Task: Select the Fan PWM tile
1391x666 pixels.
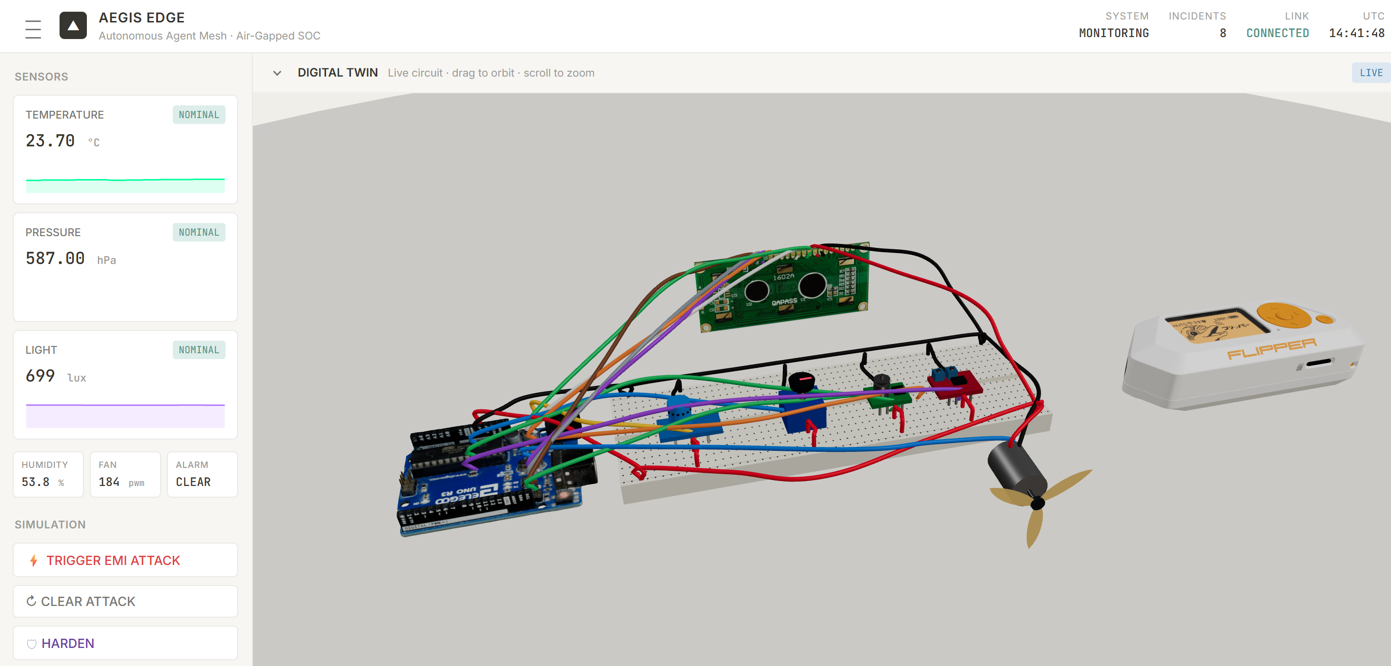Action: pos(125,474)
